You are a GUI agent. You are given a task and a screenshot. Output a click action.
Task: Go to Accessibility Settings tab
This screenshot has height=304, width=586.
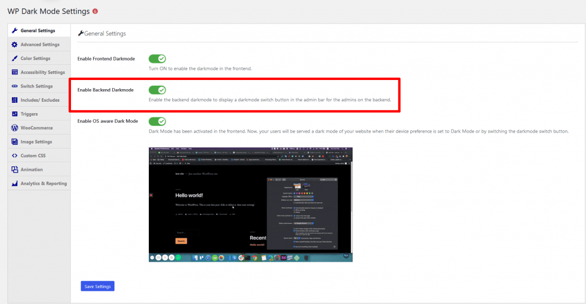(39, 72)
